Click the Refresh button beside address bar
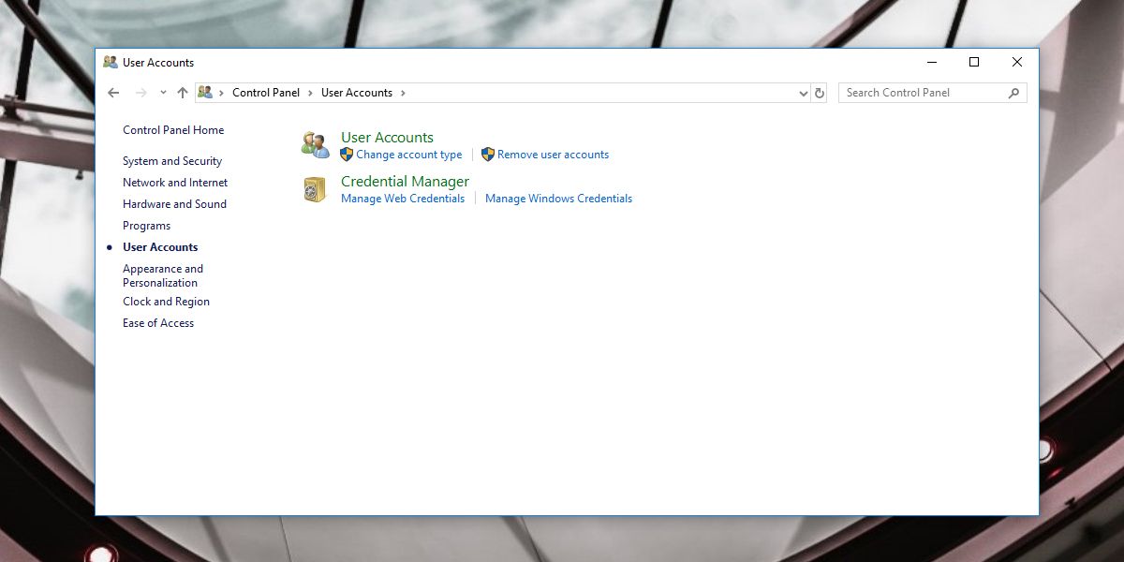Viewport: 1124px width, 562px height. pyautogui.click(x=820, y=93)
